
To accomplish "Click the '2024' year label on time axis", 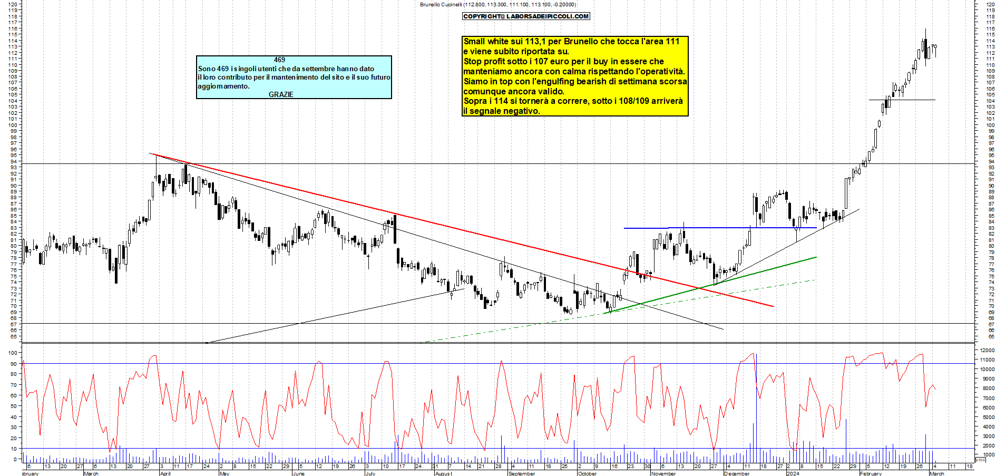I will click(x=793, y=473).
